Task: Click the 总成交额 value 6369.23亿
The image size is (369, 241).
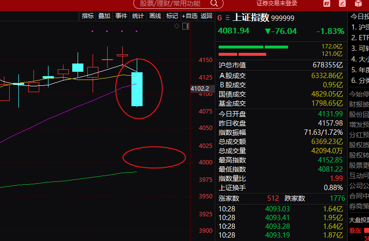Action: pos(327,142)
